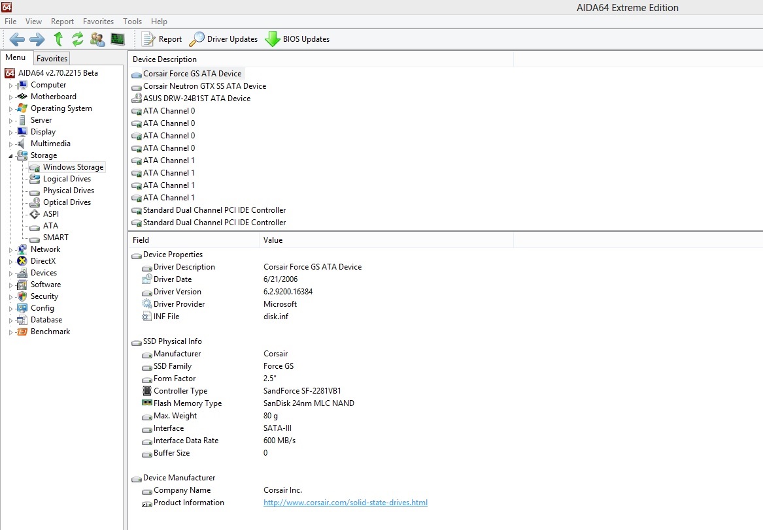Select ASUS DRW-24B1ST ATA Device row

pos(197,99)
